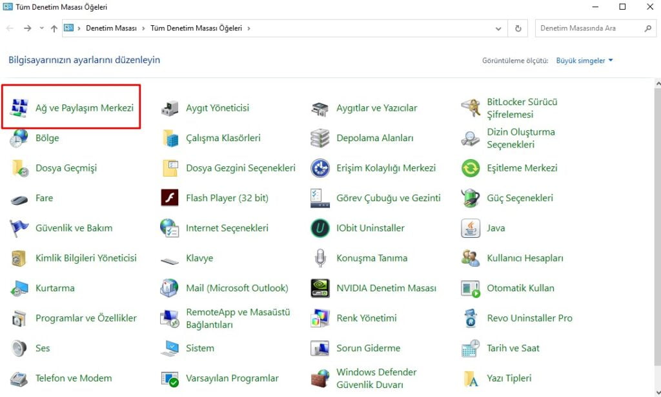
Task: Open Ağ ve Paylaşım Merkezi icon
Action: pos(19,108)
